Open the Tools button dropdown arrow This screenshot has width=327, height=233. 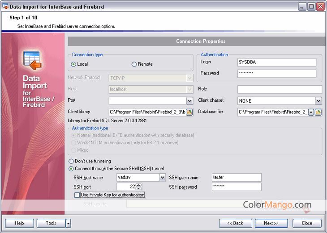(69, 223)
